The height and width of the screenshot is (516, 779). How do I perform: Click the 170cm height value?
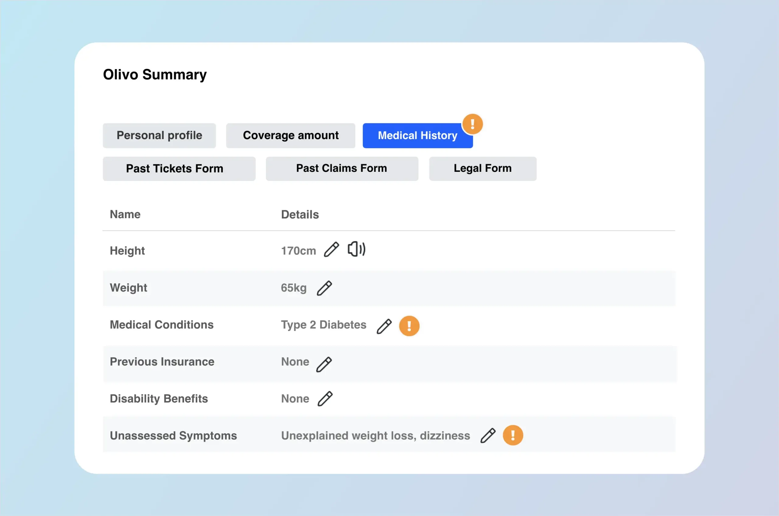pyautogui.click(x=299, y=251)
